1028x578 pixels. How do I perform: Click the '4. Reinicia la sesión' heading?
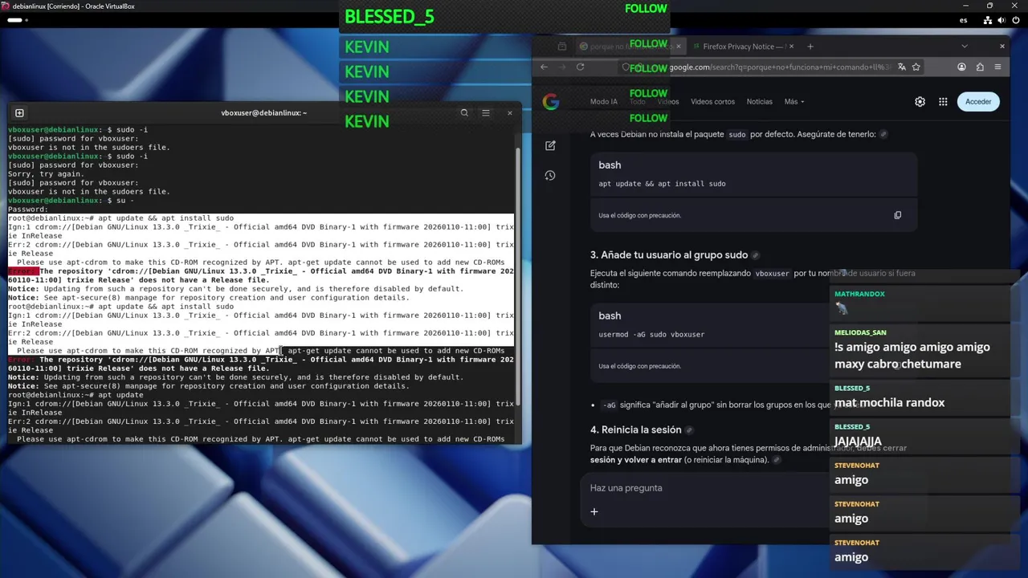tap(635, 430)
